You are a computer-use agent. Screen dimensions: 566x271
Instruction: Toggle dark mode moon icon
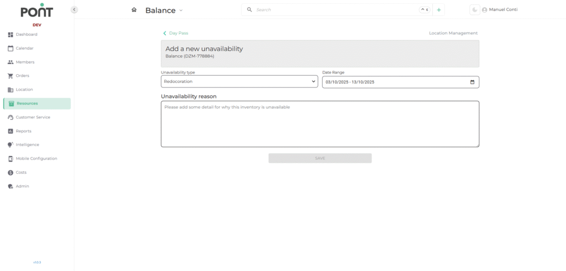[474, 10]
